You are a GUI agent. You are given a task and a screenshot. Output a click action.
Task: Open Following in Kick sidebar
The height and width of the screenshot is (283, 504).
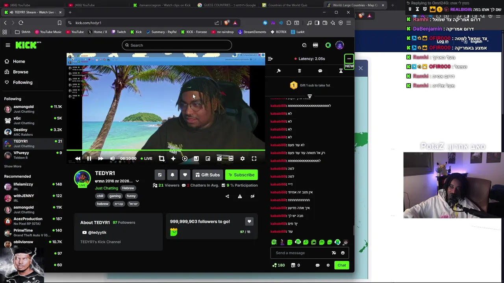coord(22,82)
